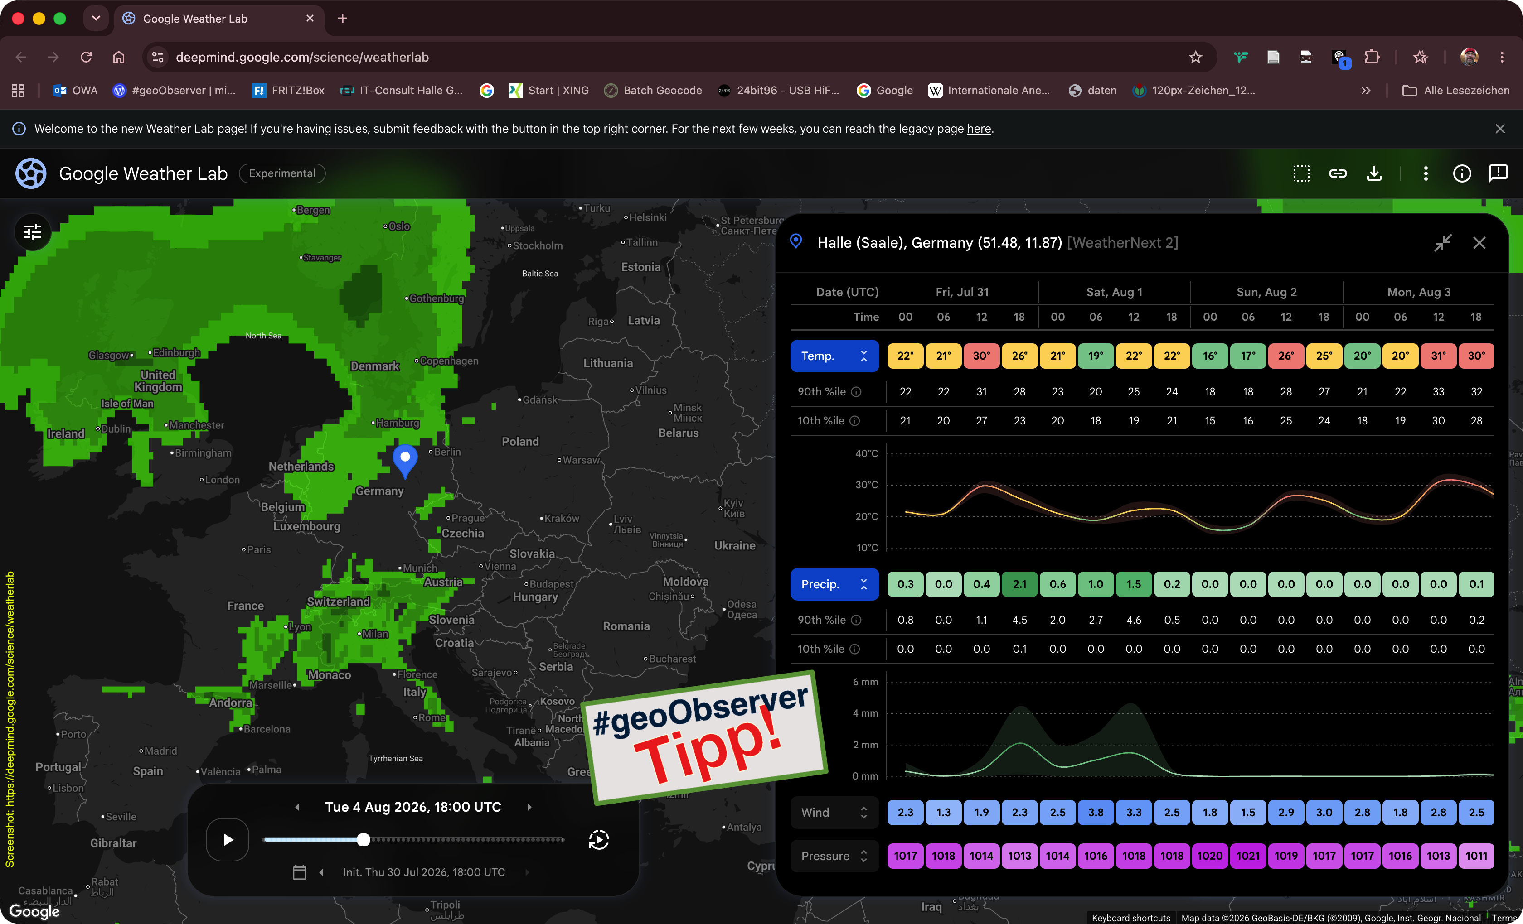
Task: Click the Google Weather Lab logo
Action: 31,173
